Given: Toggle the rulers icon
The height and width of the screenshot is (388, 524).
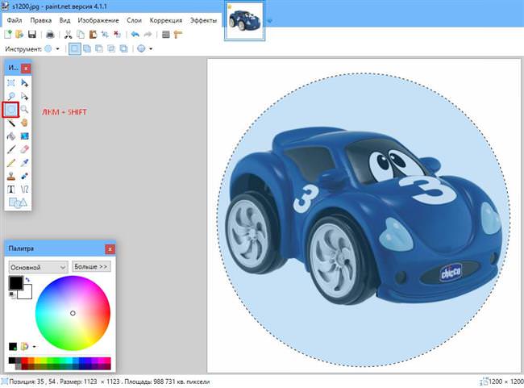Looking at the screenshot, I should click(x=178, y=34).
